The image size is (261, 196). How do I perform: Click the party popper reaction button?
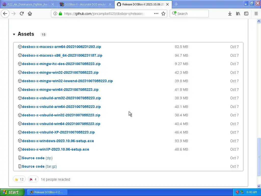33,179
